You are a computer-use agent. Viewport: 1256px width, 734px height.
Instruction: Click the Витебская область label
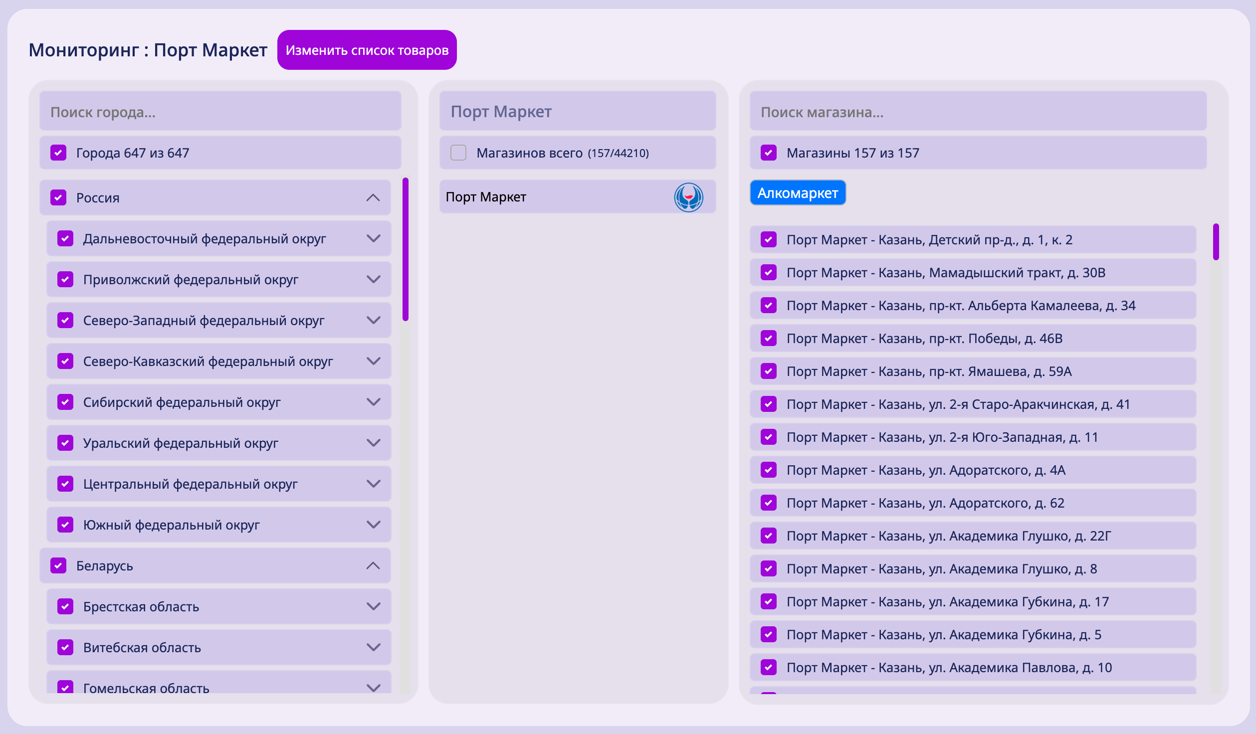142,648
